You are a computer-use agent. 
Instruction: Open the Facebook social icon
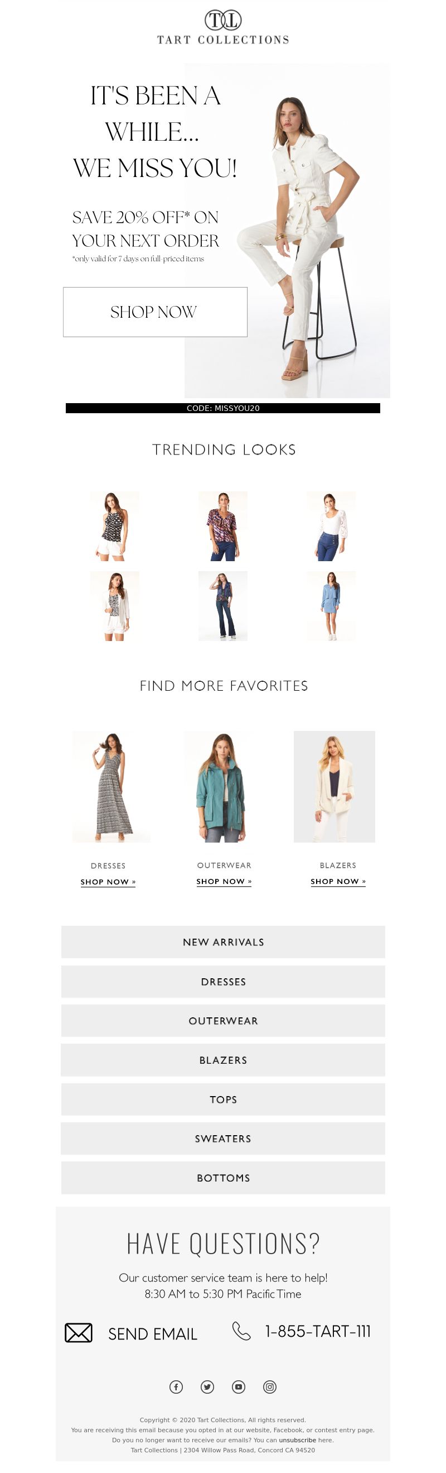click(x=176, y=1386)
